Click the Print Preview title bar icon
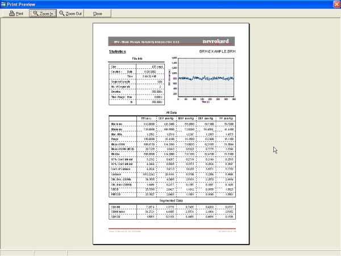 click(x=4, y=3)
